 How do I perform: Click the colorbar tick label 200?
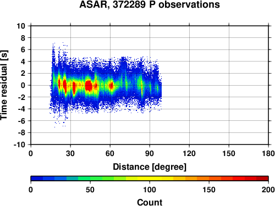click(268, 190)
